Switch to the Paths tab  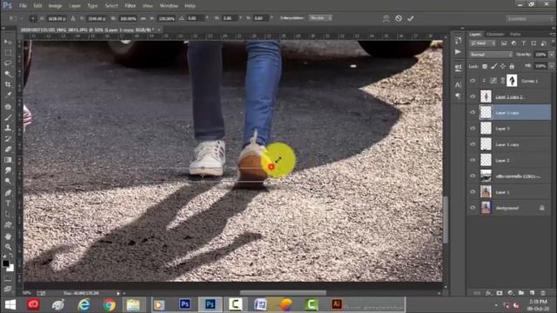515,34
